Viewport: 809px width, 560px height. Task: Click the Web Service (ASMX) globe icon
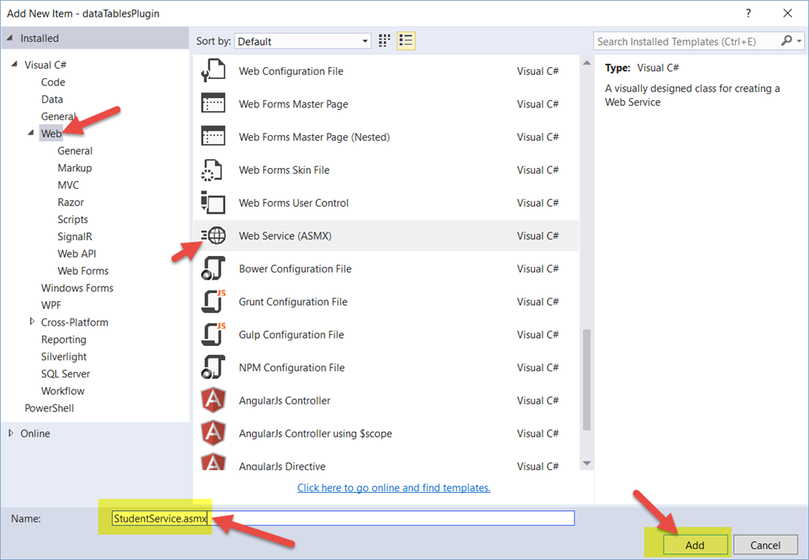coord(213,235)
